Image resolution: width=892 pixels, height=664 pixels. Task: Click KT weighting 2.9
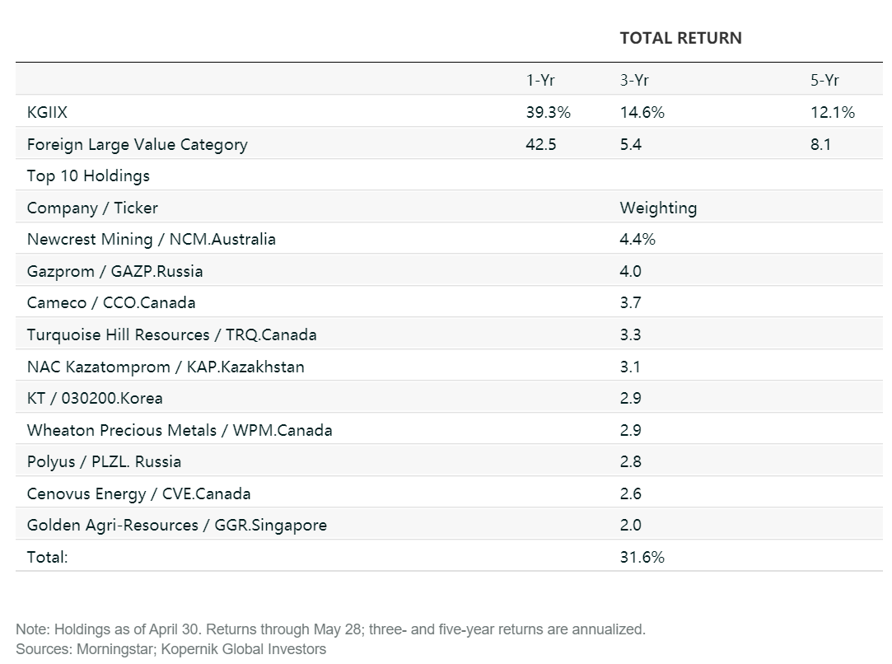pyautogui.click(x=630, y=398)
